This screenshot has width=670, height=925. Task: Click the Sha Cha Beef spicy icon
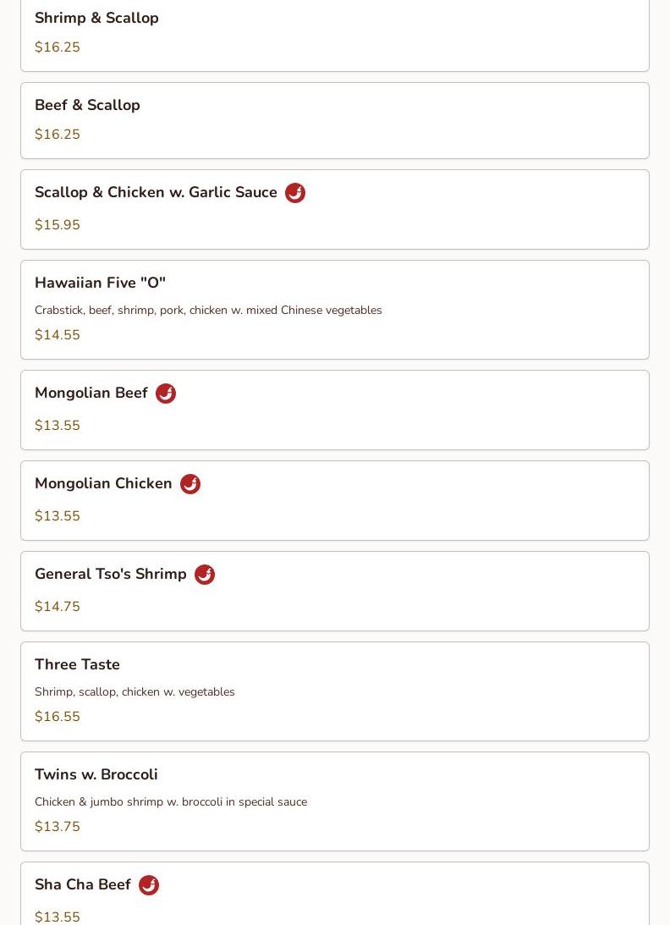point(148,885)
